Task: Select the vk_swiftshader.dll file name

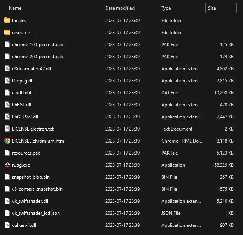Action: coord(30,201)
